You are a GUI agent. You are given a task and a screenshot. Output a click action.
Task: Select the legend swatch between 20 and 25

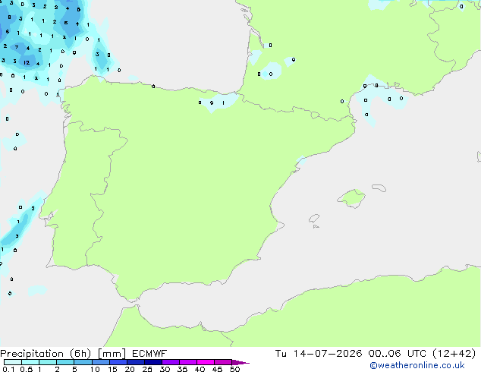point(135,362)
